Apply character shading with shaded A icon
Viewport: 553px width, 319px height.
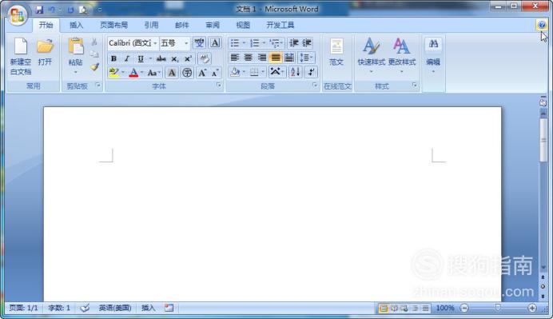tap(172, 73)
